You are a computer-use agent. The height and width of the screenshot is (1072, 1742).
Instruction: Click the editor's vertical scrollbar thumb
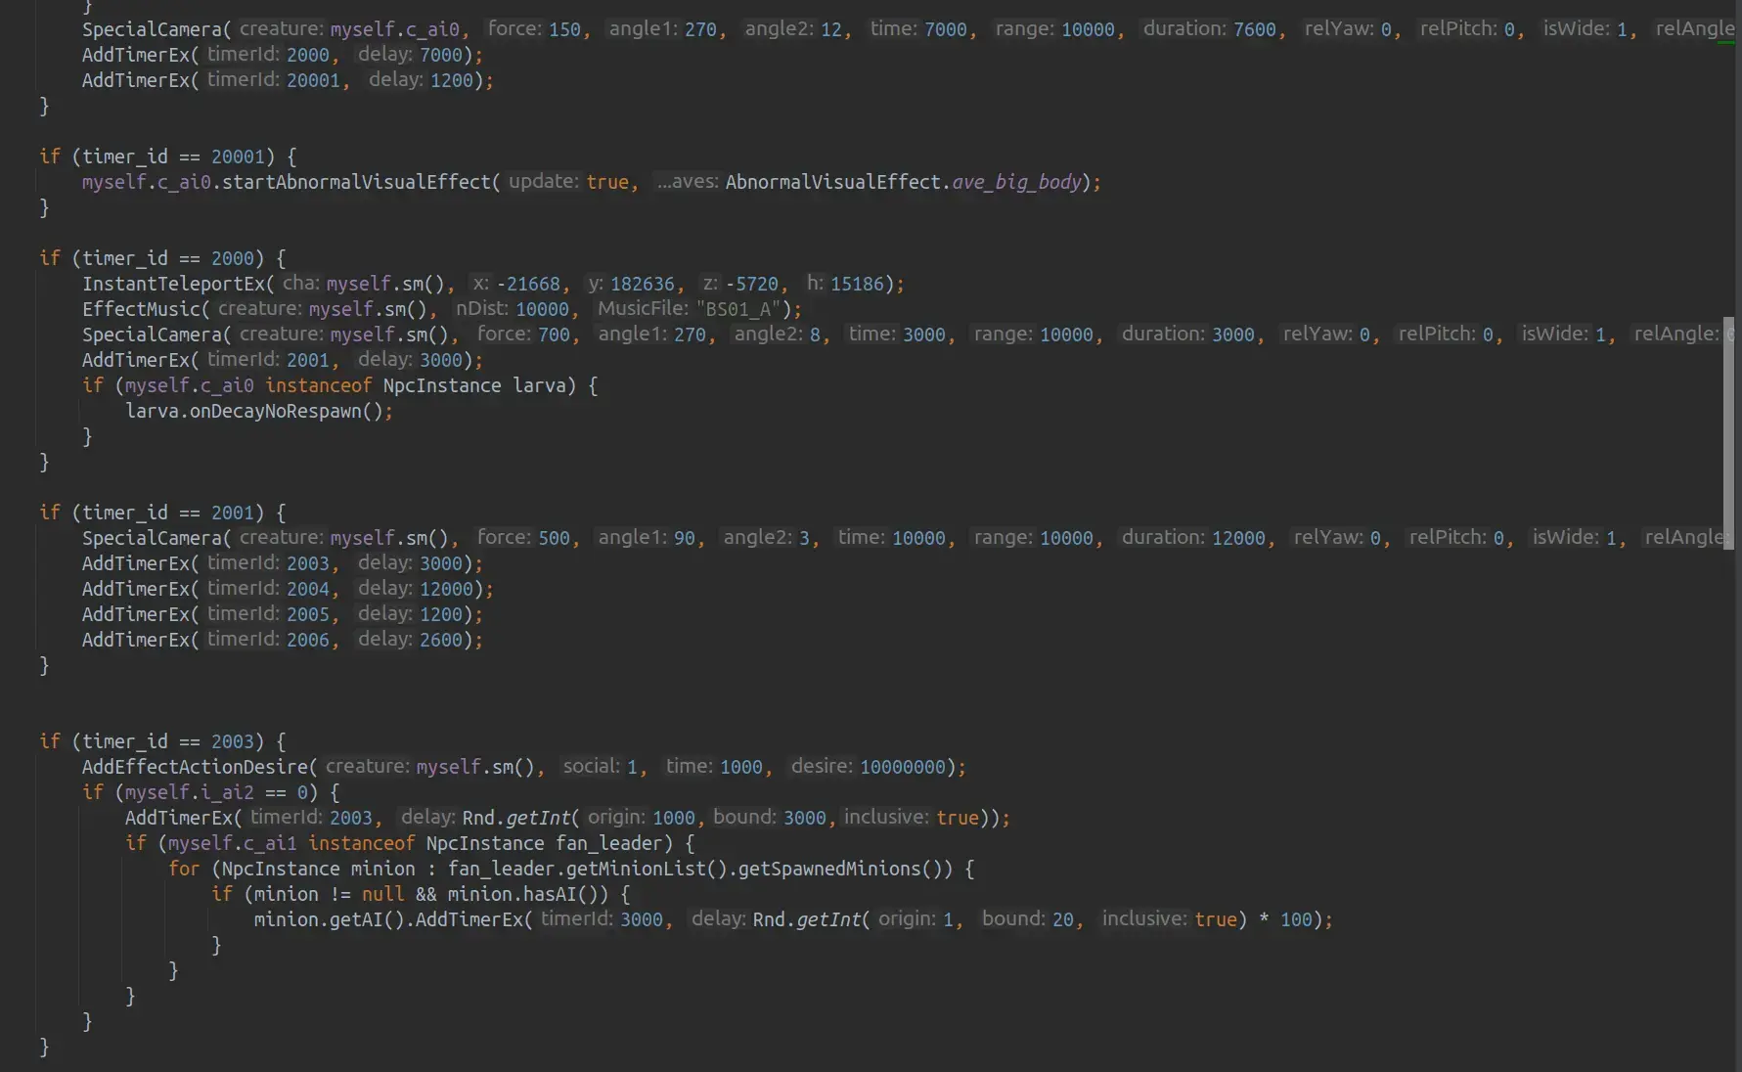[x=1728, y=432]
